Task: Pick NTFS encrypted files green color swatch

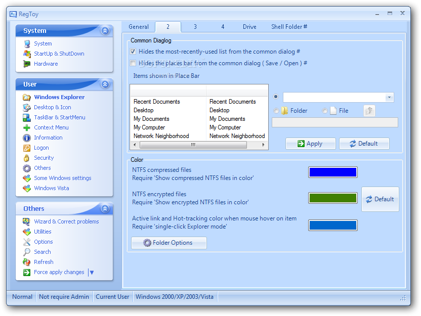Action: [x=333, y=198]
